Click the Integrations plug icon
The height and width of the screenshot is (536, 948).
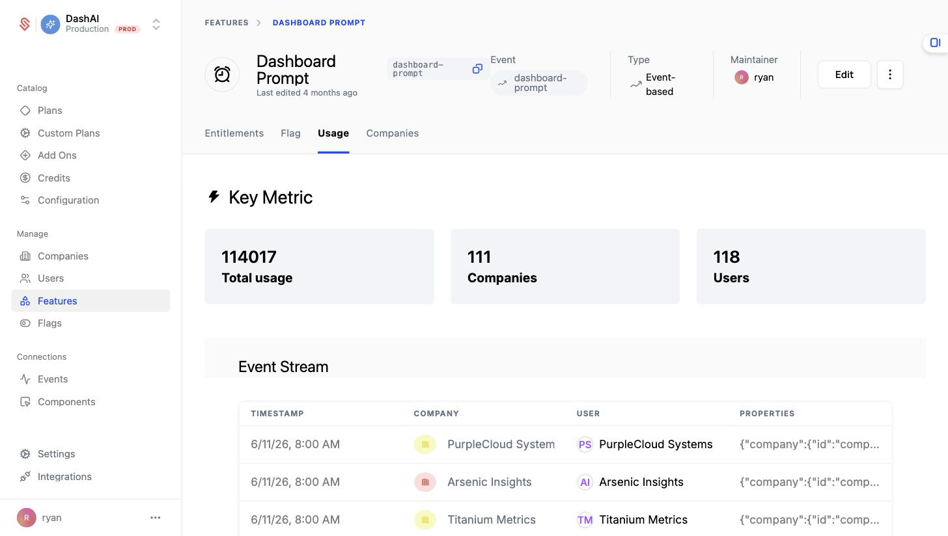pos(25,477)
